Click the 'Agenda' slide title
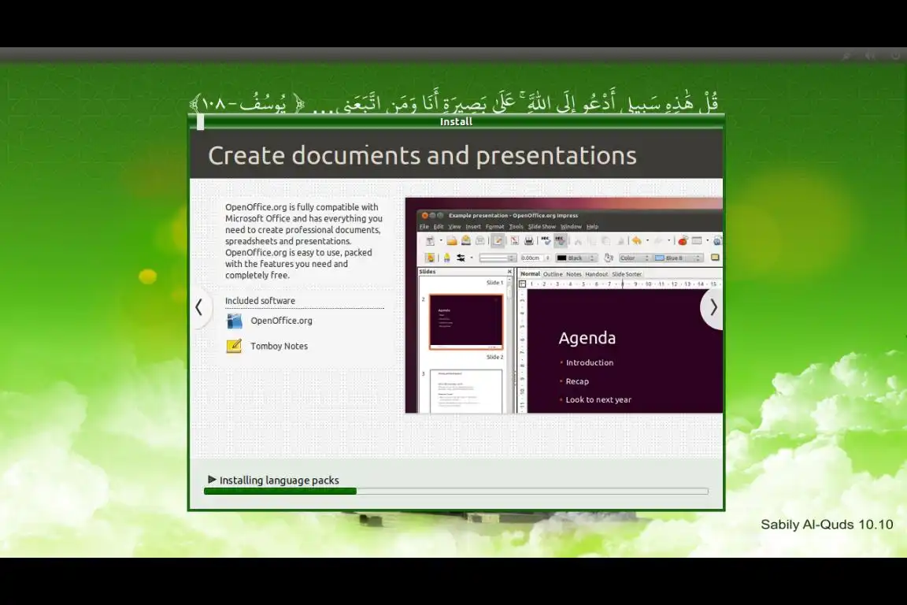Viewport: 907px width, 605px height. pos(587,338)
